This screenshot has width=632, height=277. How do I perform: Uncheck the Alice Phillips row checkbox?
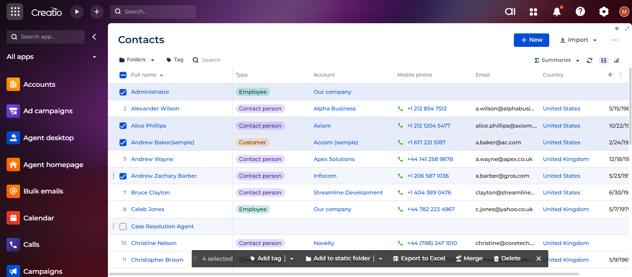pyautogui.click(x=123, y=126)
